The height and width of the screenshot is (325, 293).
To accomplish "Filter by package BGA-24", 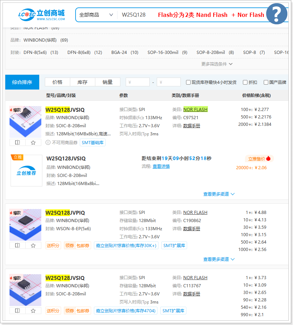I will pyautogui.click(x=125, y=53).
